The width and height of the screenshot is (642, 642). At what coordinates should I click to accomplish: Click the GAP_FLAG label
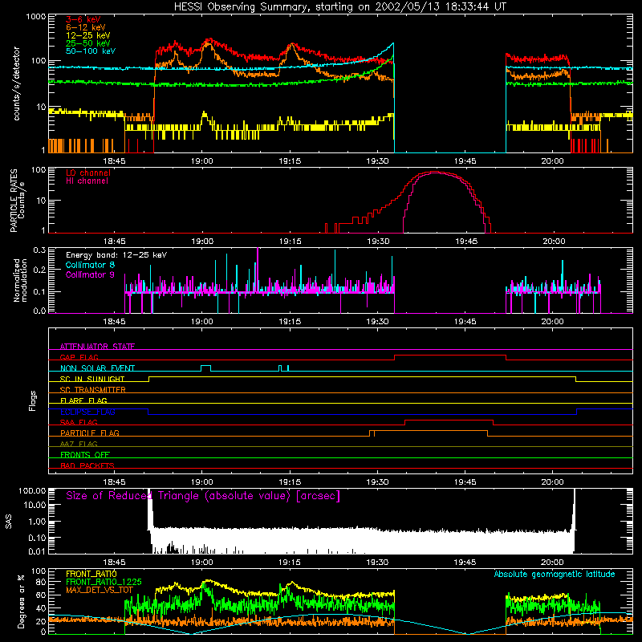coord(79,357)
